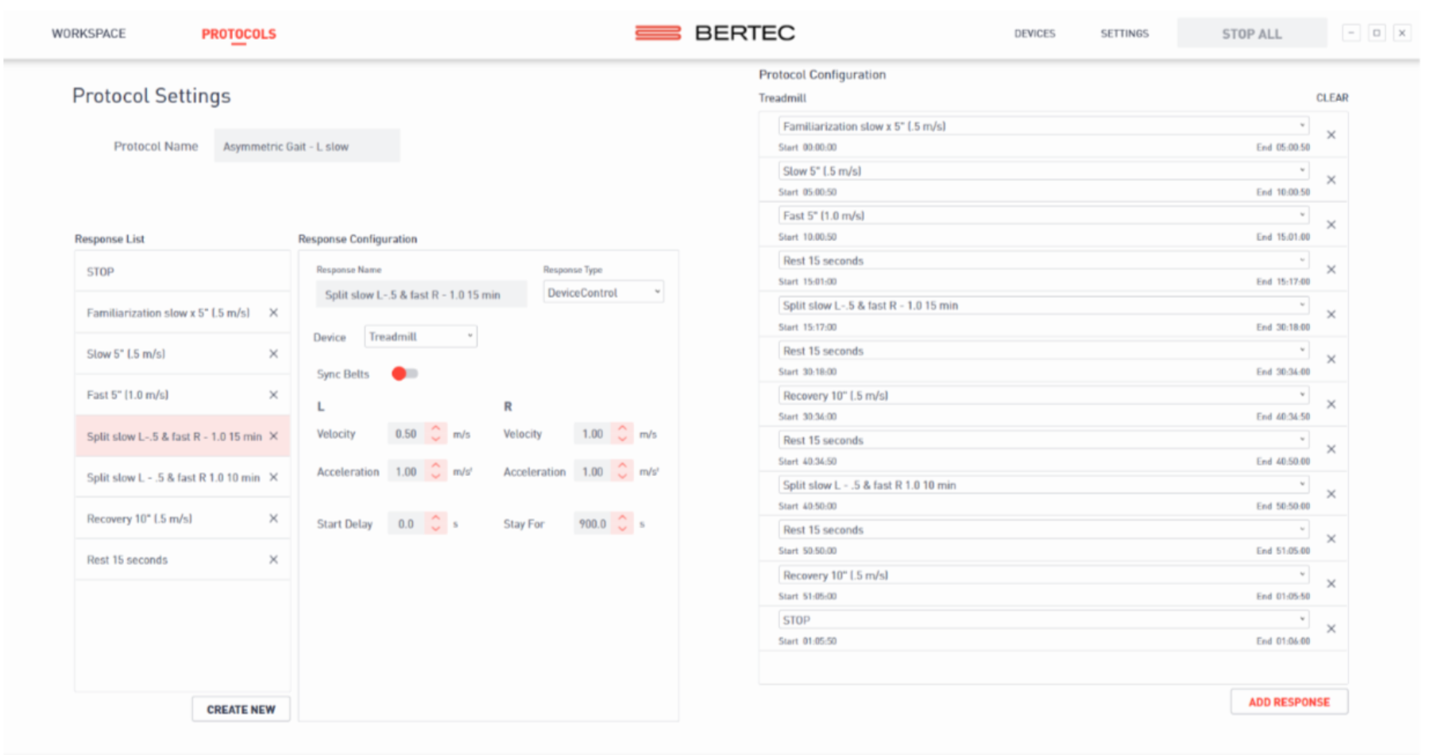The width and height of the screenshot is (1430, 755).
Task: Increase left Velocity with the up arrow
Action: coord(435,429)
